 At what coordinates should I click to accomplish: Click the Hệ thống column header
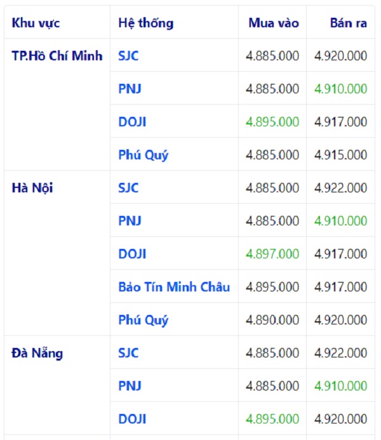click(x=145, y=23)
